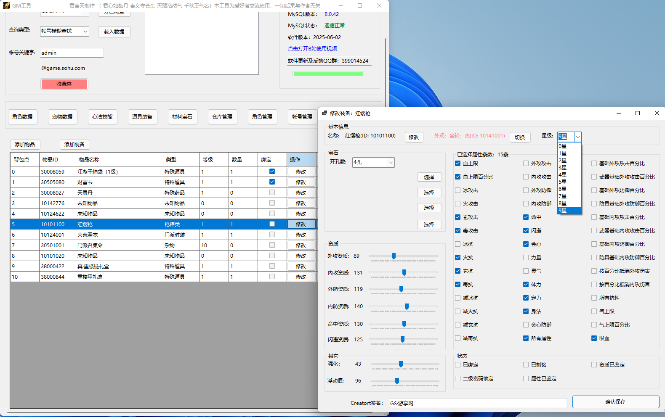
Task: Minimize the GM工具 main window
Action: 340,5
